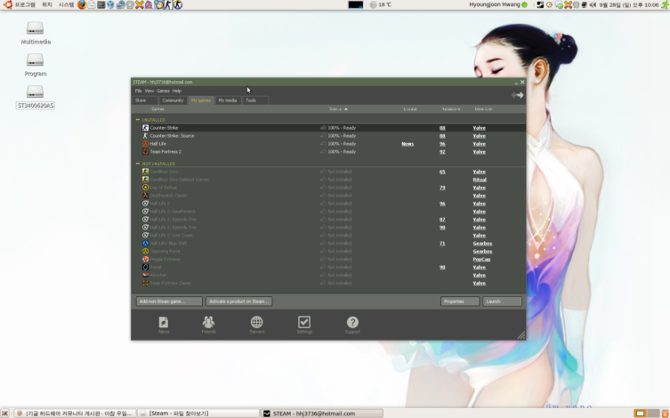This screenshot has width=670, height=418.
Task: Click Add non-Steam game button
Action: point(169,301)
